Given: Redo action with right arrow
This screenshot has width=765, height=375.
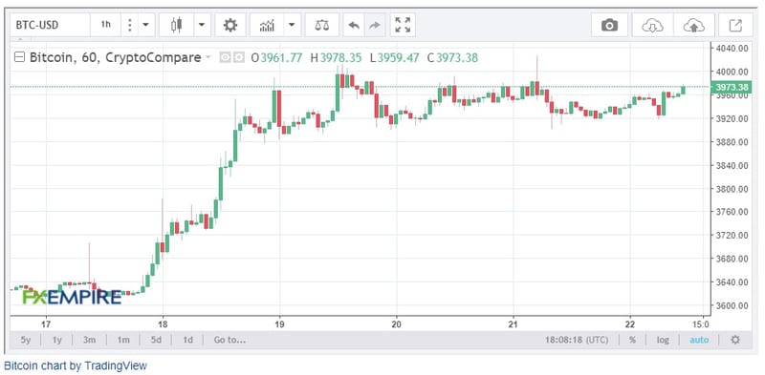Looking at the screenshot, I should point(375,25).
